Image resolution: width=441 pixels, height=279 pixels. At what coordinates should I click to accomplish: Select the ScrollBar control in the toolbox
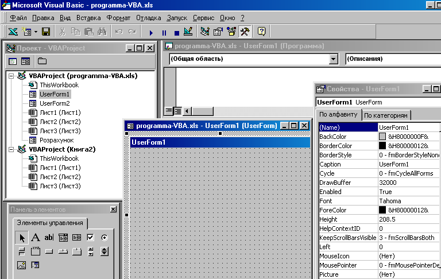[x=90, y=251]
